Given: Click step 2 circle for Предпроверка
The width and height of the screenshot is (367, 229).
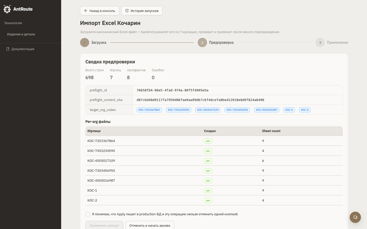Looking at the screenshot, I should click(x=202, y=42).
